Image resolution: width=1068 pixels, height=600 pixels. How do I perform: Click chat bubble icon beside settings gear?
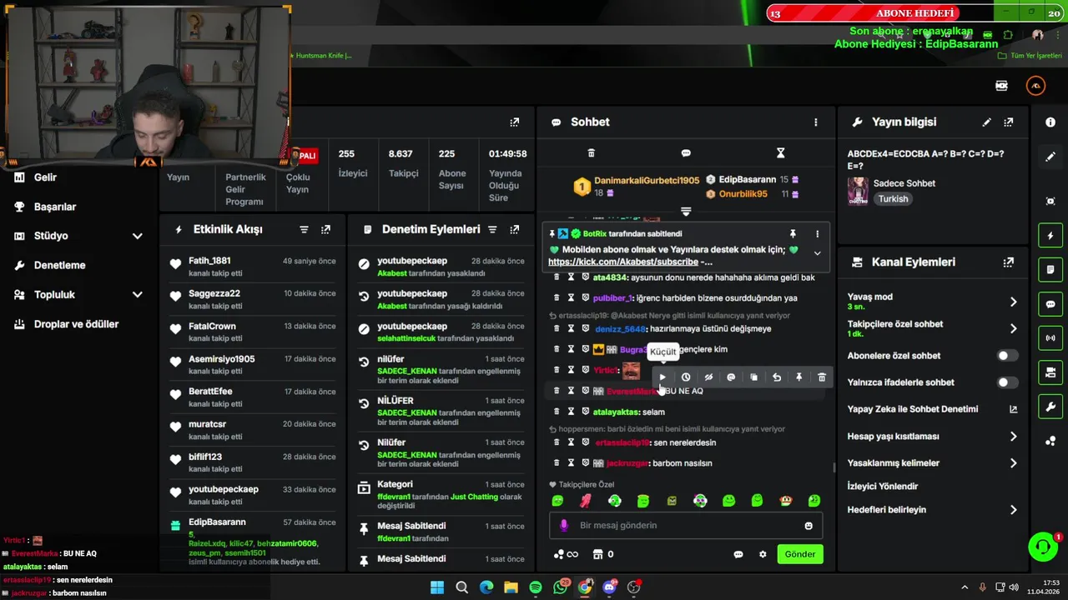(x=738, y=554)
